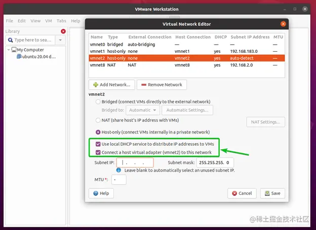The width and height of the screenshot is (316, 230).
Task: Toggle Connect a host virtual adapter checkbox
Action: point(98,152)
